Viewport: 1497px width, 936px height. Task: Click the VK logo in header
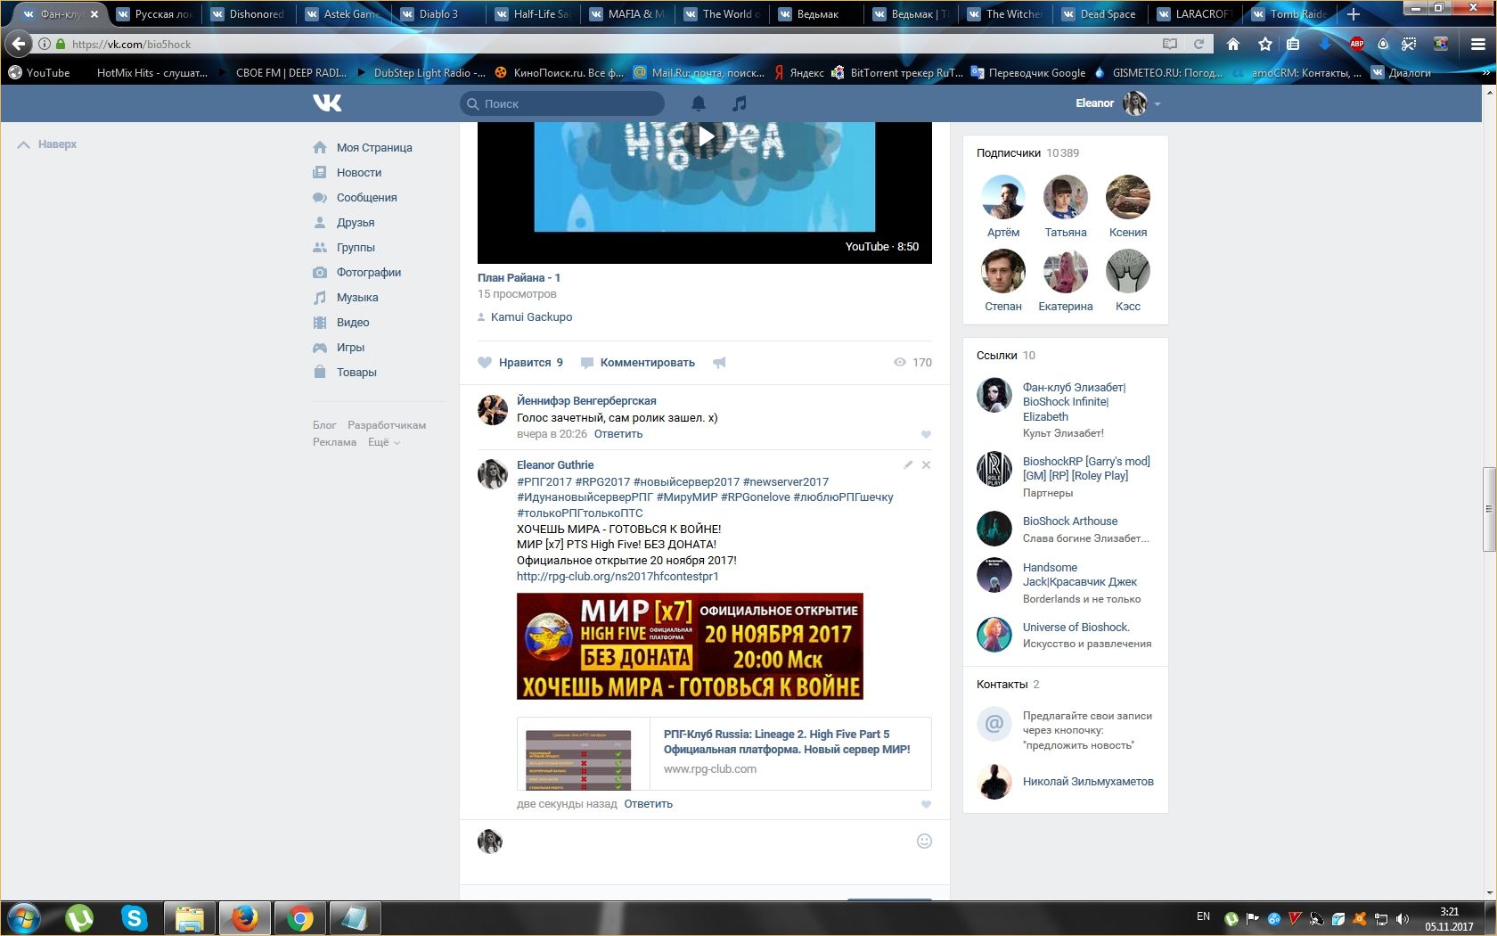tap(327, 103)
